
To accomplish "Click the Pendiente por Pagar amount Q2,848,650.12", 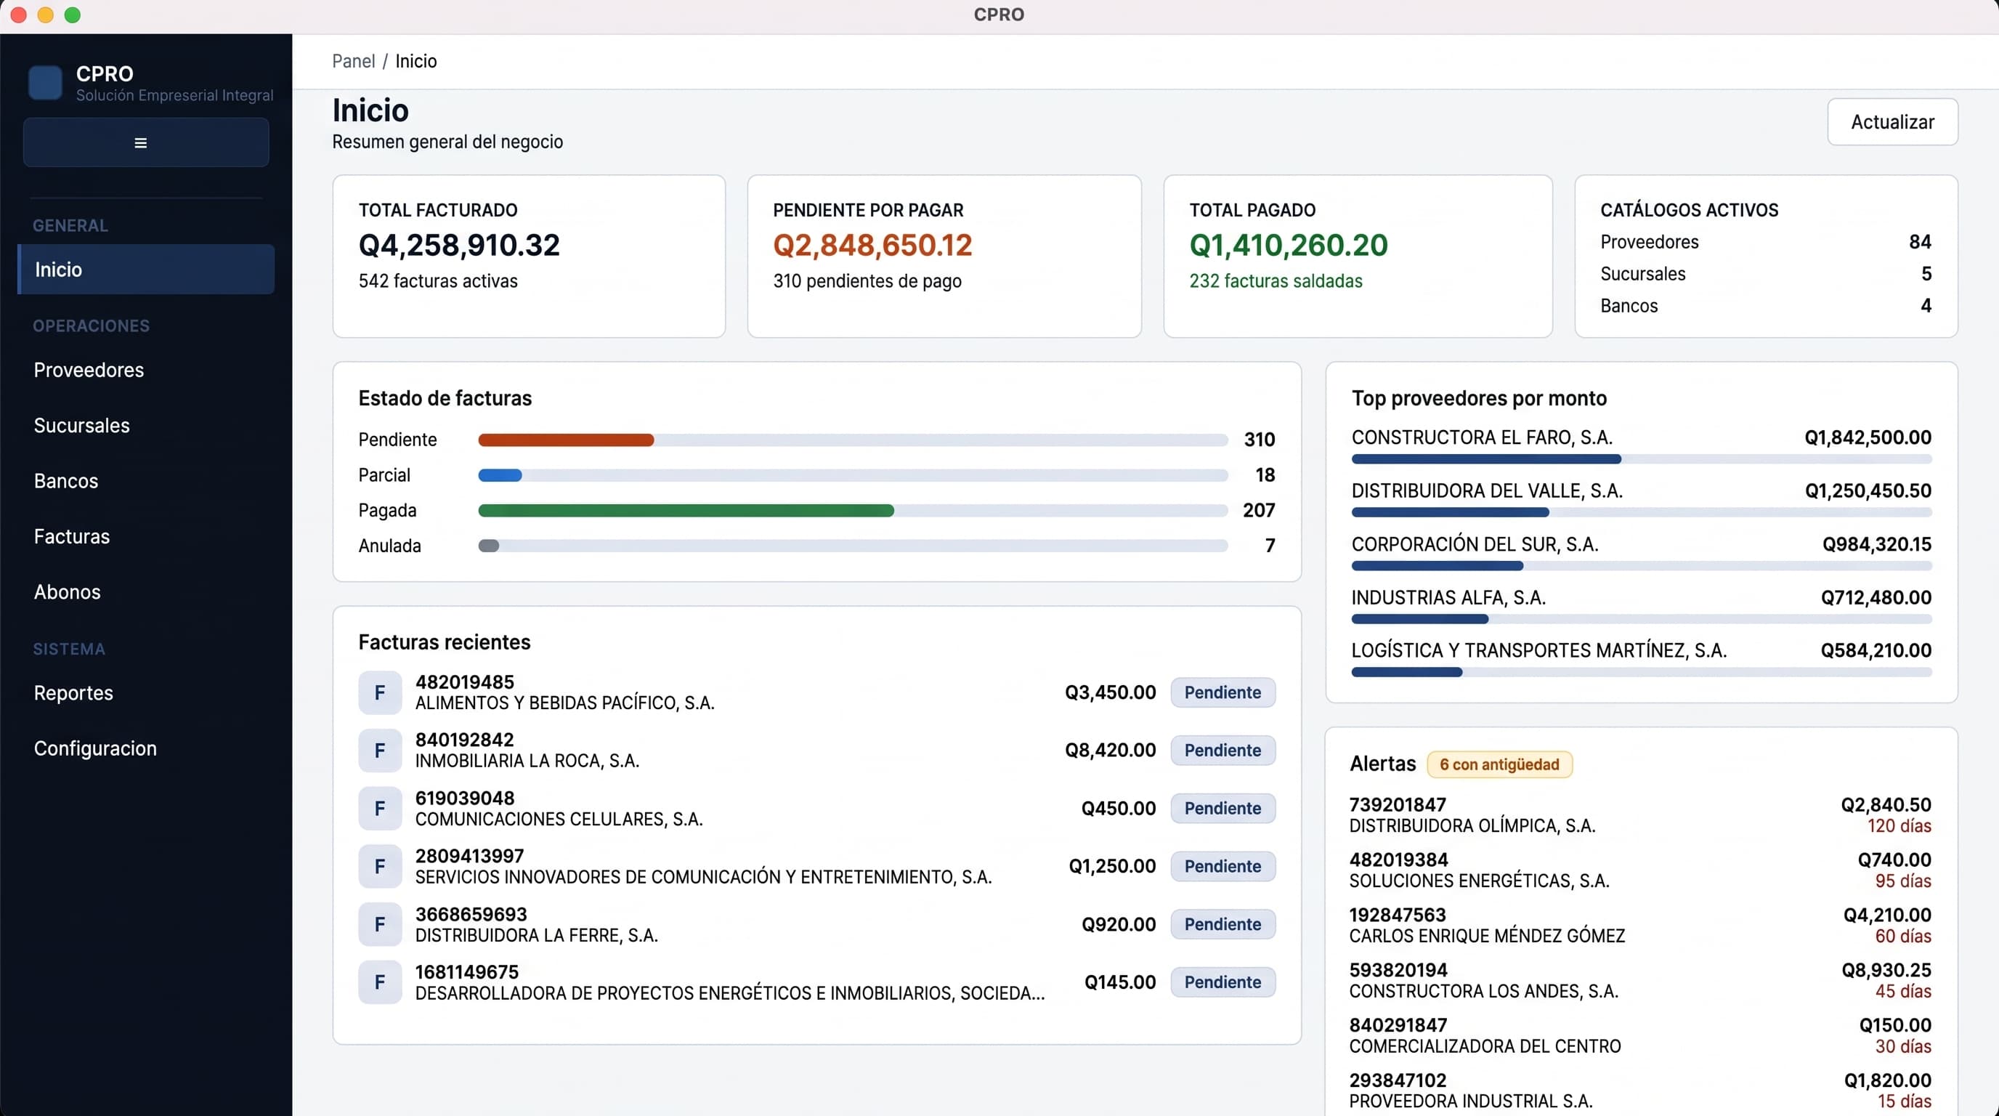I will 872,246.
